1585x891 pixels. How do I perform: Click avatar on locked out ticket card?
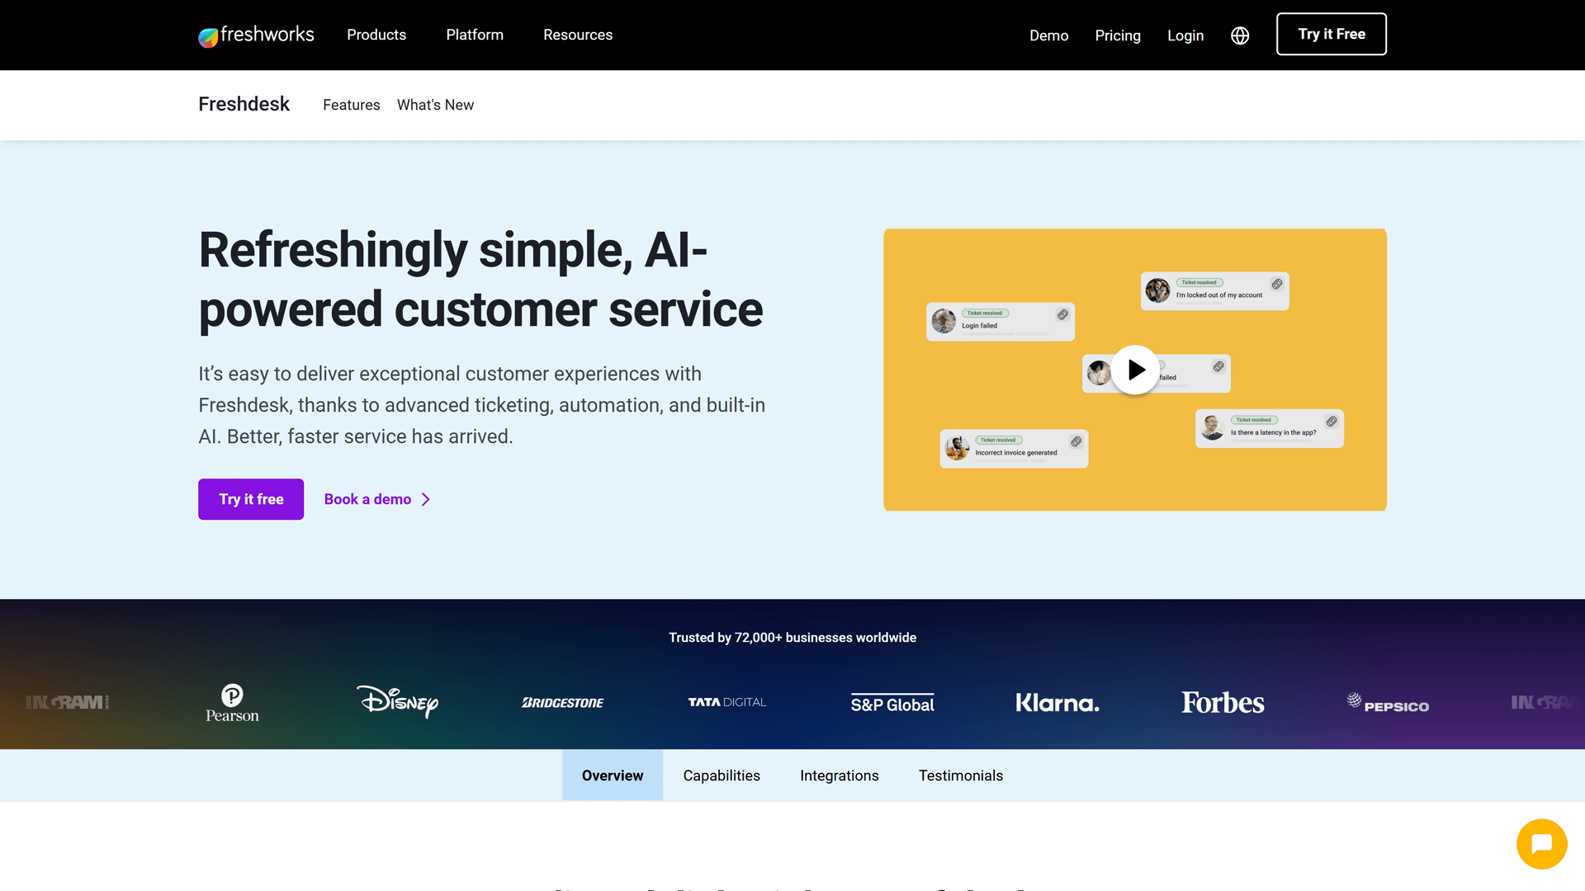point(1157,290)
